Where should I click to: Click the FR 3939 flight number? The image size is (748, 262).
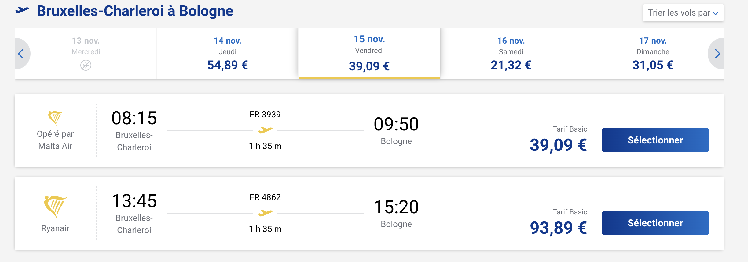point(265,115)
